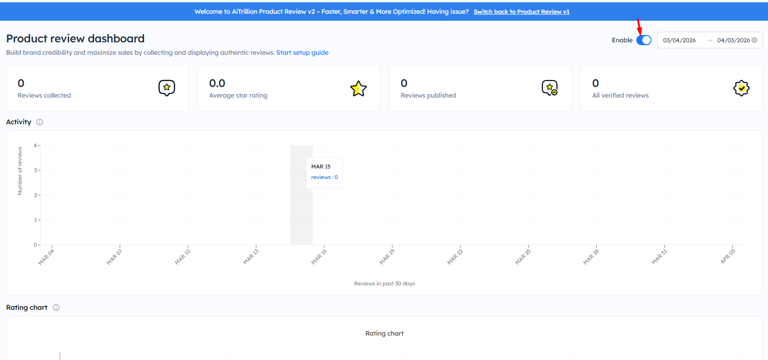Click the Average star rating star icon
Screen dimensions: 768x360
pos(358,88)
